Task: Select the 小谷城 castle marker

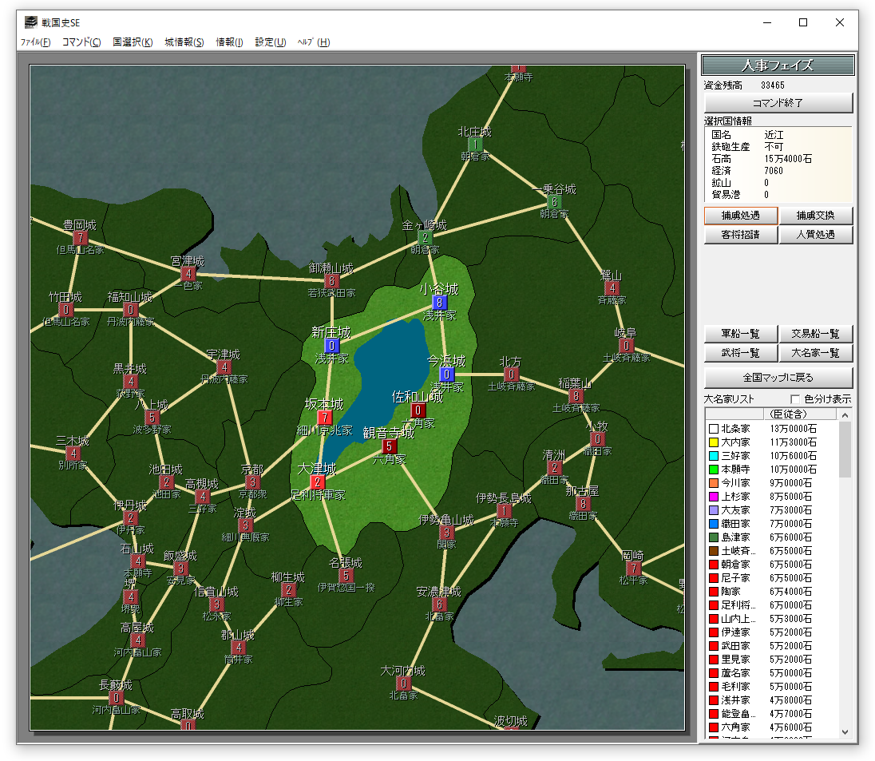Action: coord(439,303)
